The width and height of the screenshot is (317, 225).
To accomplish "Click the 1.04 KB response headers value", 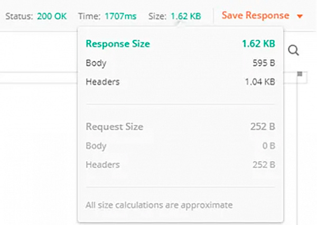I will (x=259, y=82).
